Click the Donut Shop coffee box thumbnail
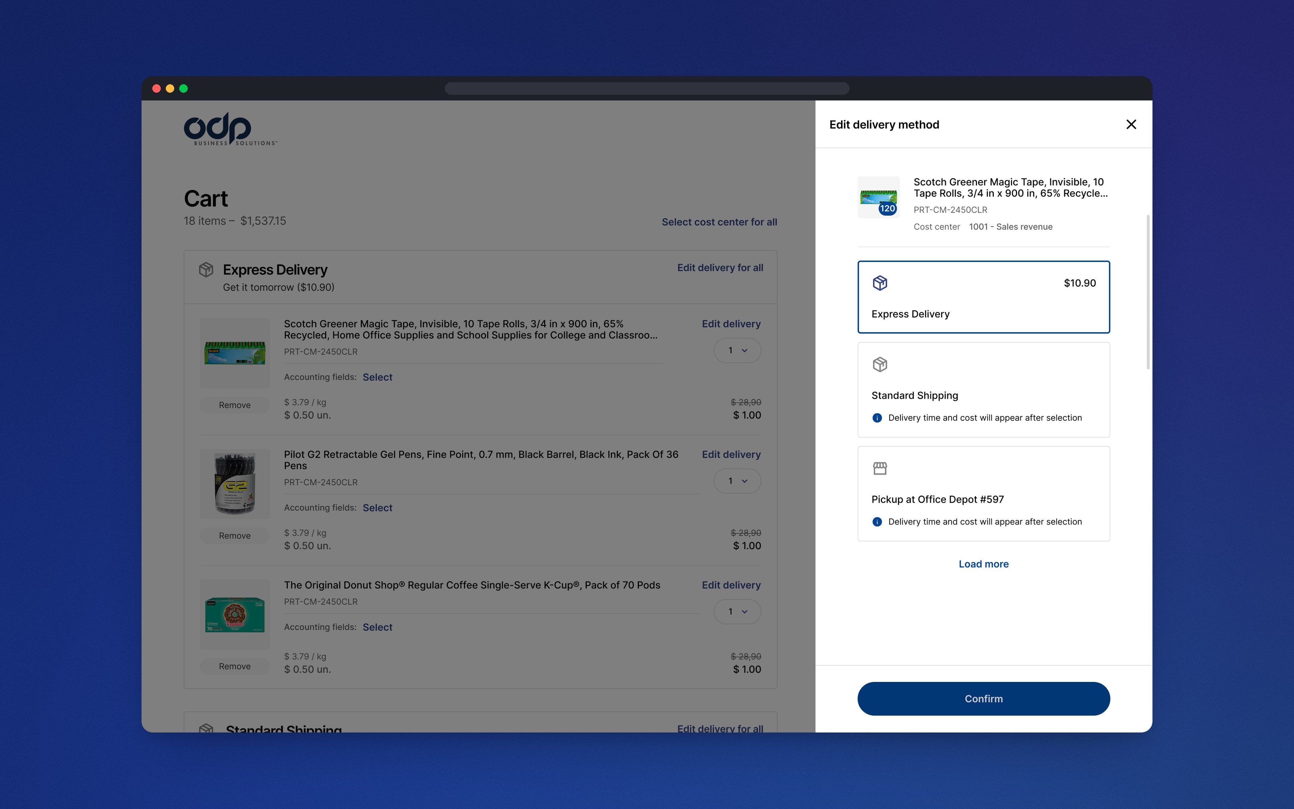This screenshot has height=809, width=1294. pyautogui.click(x=235, y=614)
